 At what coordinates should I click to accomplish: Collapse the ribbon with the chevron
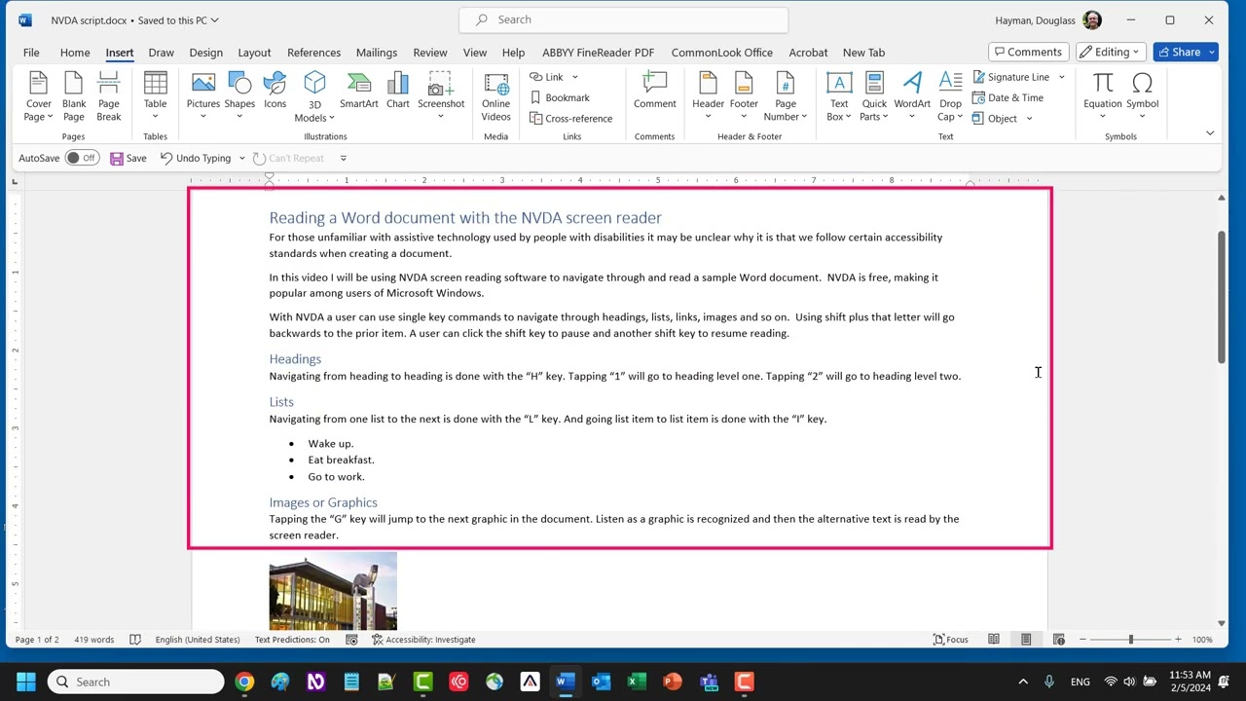pos(1210,133)
